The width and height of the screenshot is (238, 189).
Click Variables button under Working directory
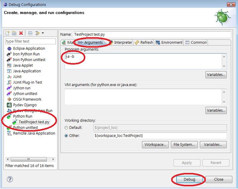click(213, 145)
